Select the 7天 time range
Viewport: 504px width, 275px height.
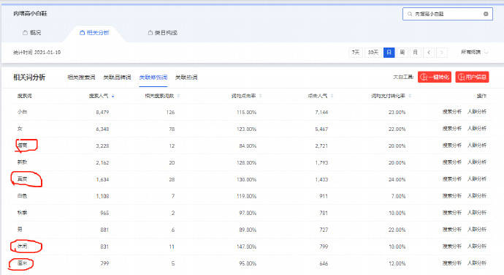[356, 52]
